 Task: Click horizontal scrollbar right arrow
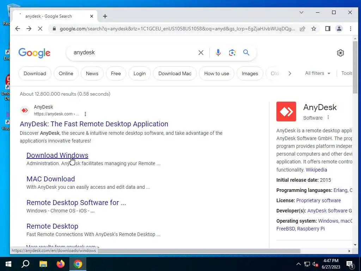coord(349,251)
